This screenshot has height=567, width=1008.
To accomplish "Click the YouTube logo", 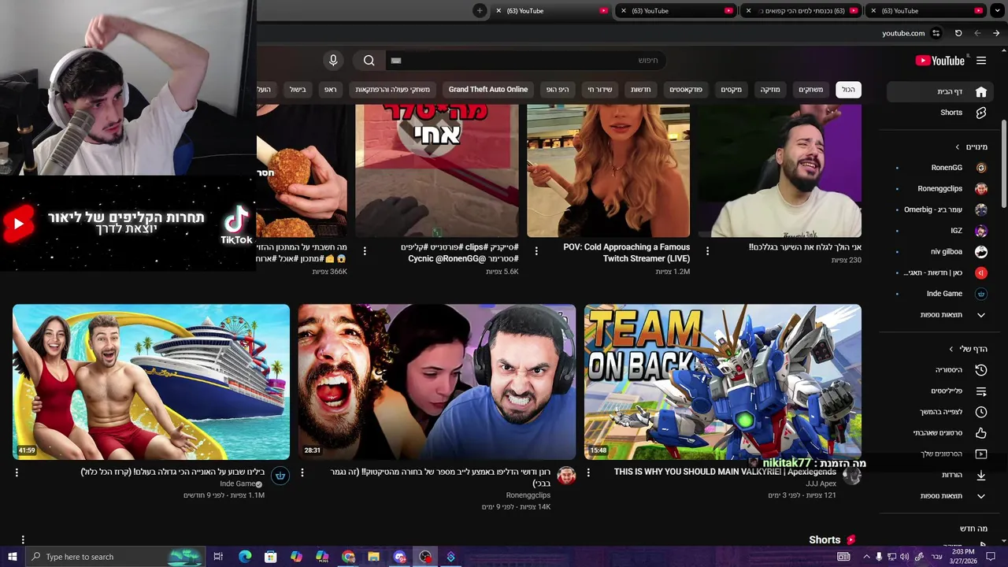I will point(939,61).
